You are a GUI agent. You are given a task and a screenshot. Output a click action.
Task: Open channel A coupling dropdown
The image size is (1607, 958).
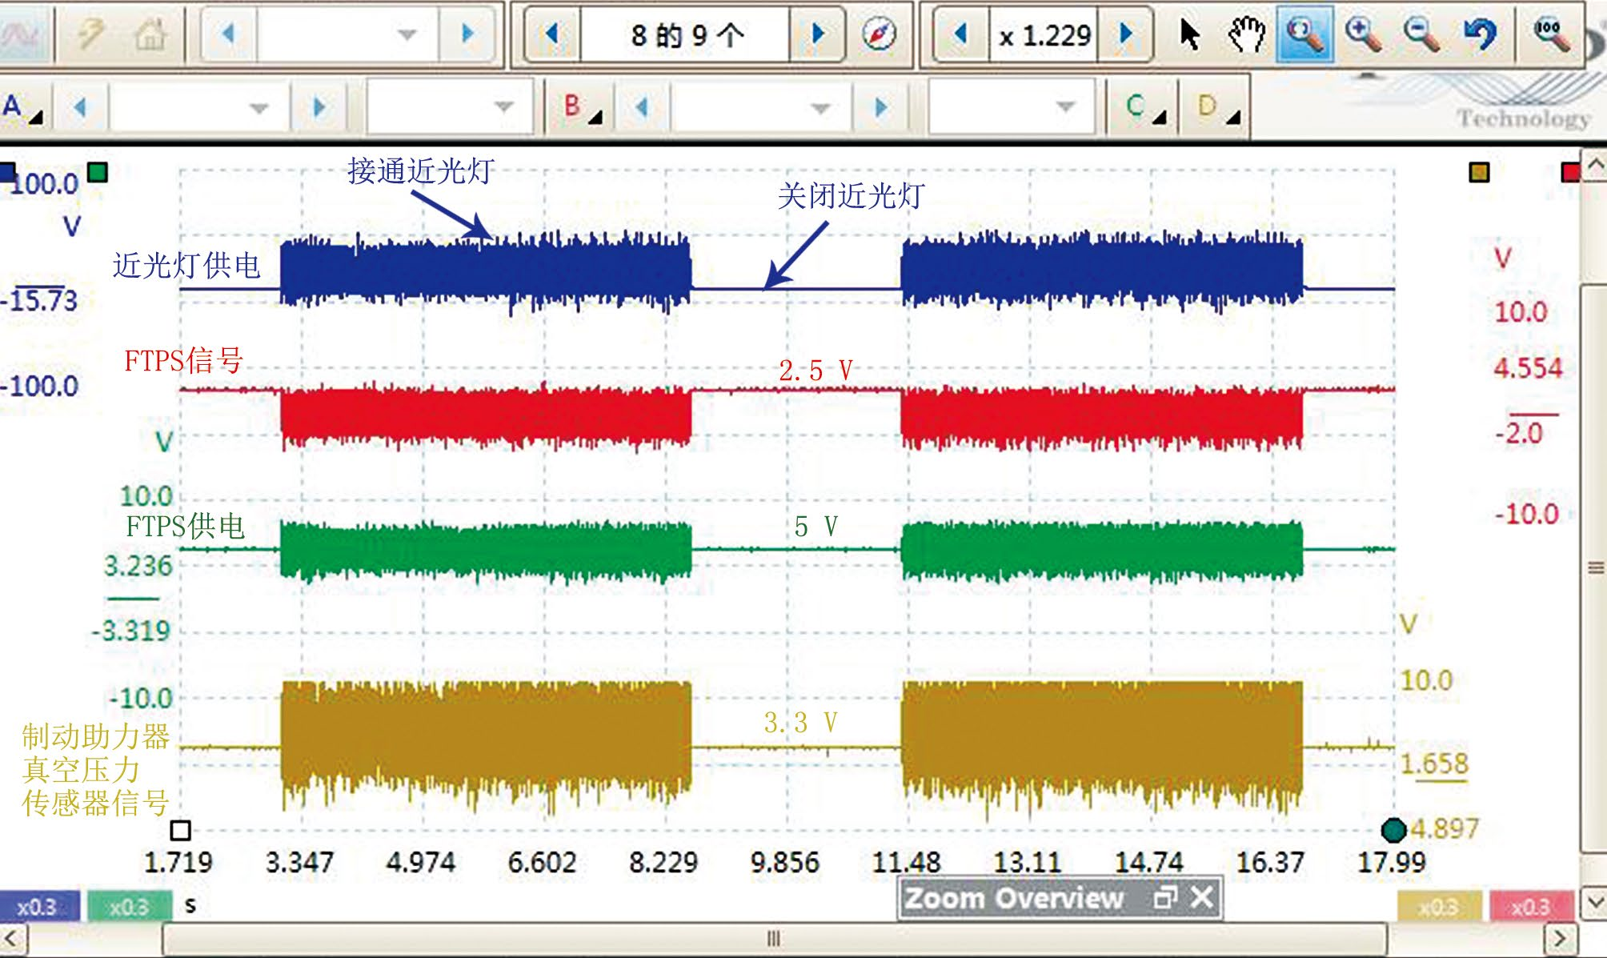click(503, 106)
